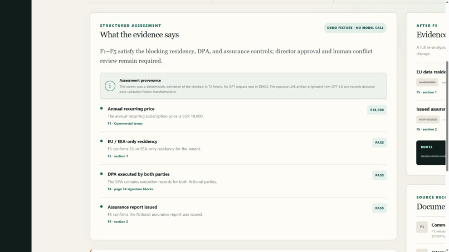
Task: Click the bullet dot beside Annual recurring price
Action: [101, 108]
